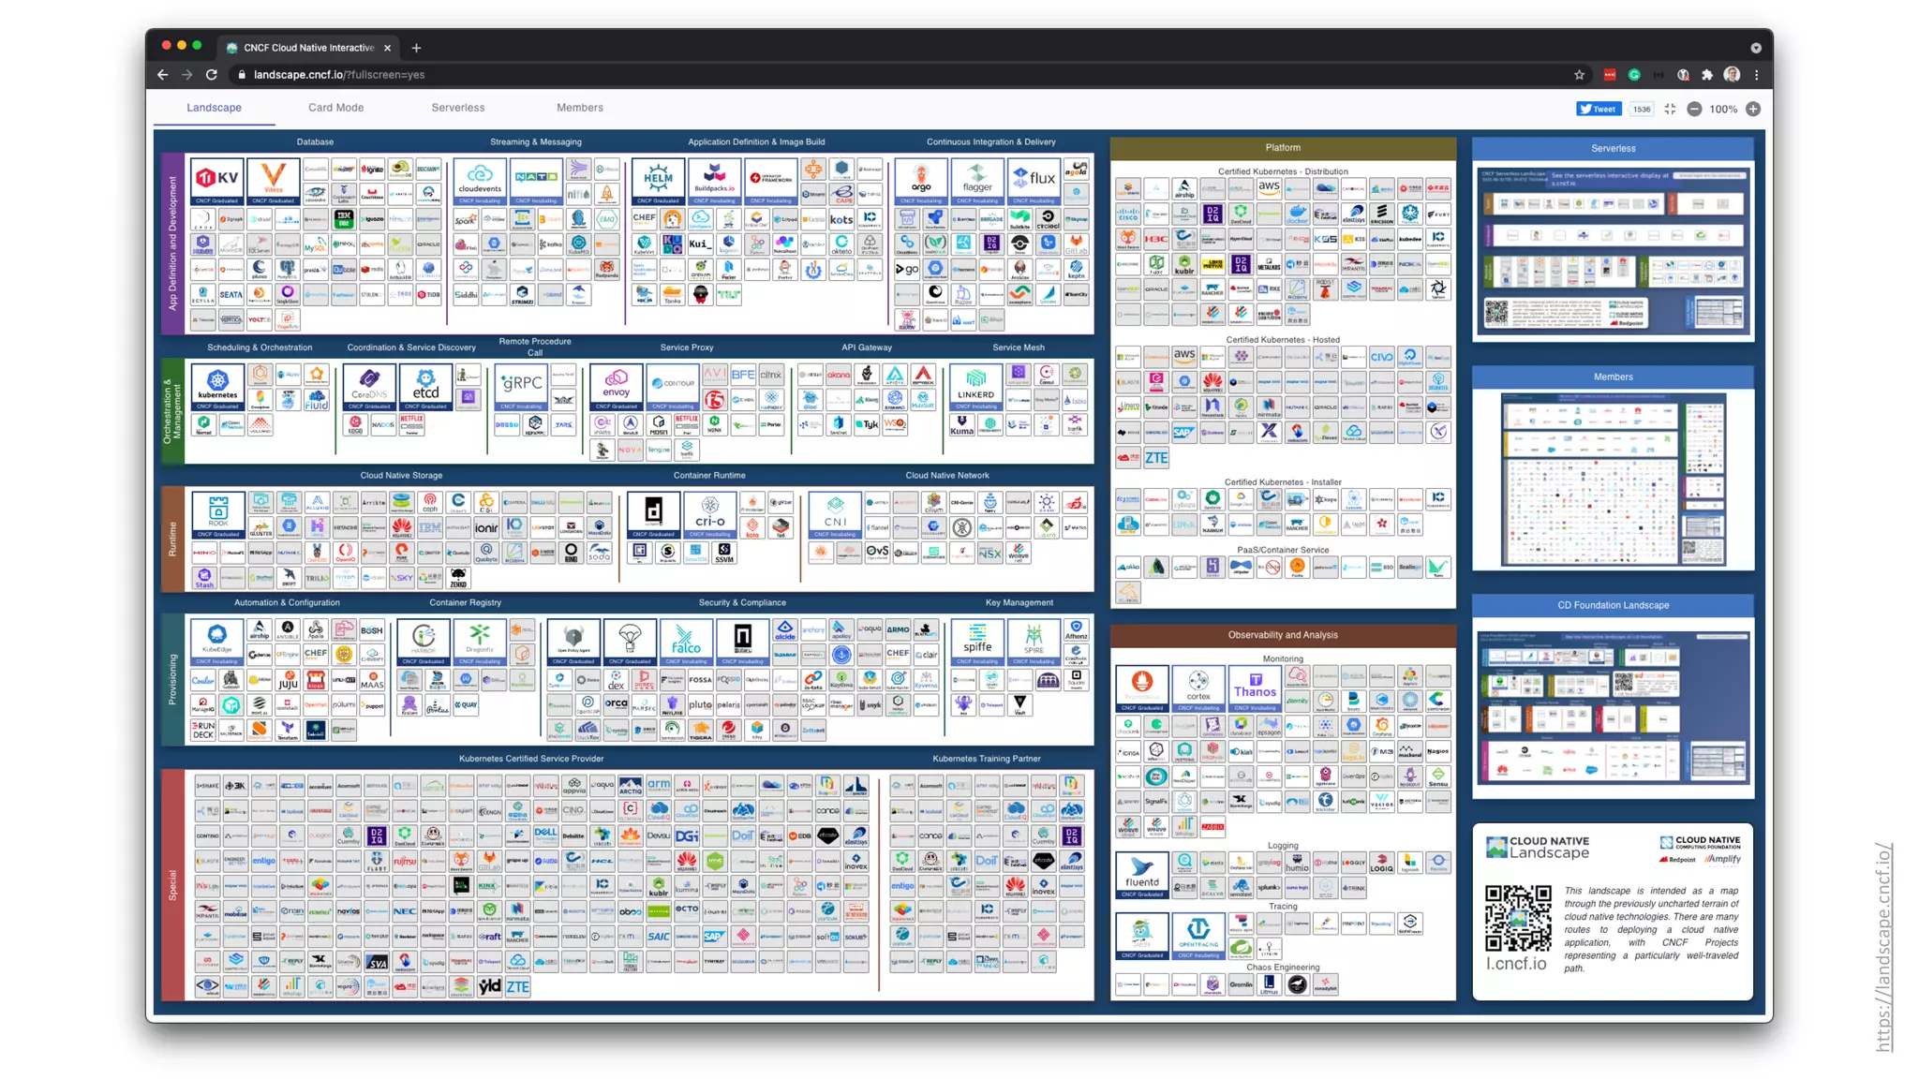
Task: Switch to the Card Mode tab
Action: click(x=335, y=108)
